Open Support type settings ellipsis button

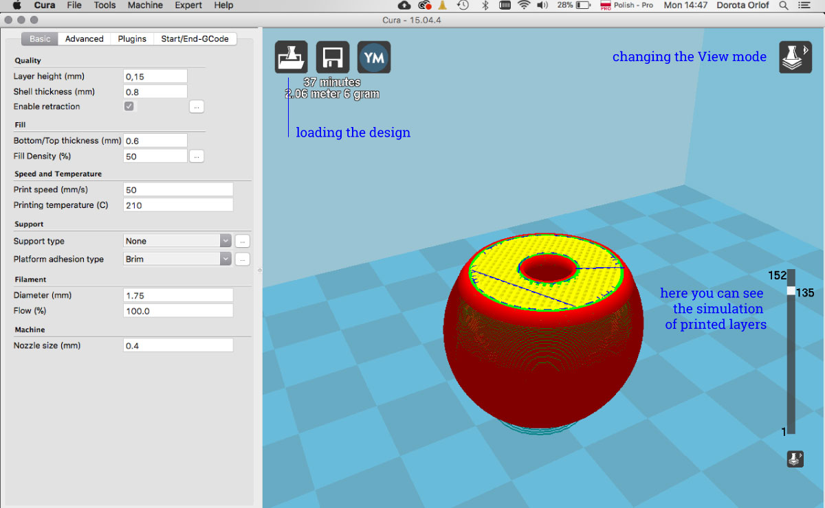pyautogui.click(x=242, y=241)
